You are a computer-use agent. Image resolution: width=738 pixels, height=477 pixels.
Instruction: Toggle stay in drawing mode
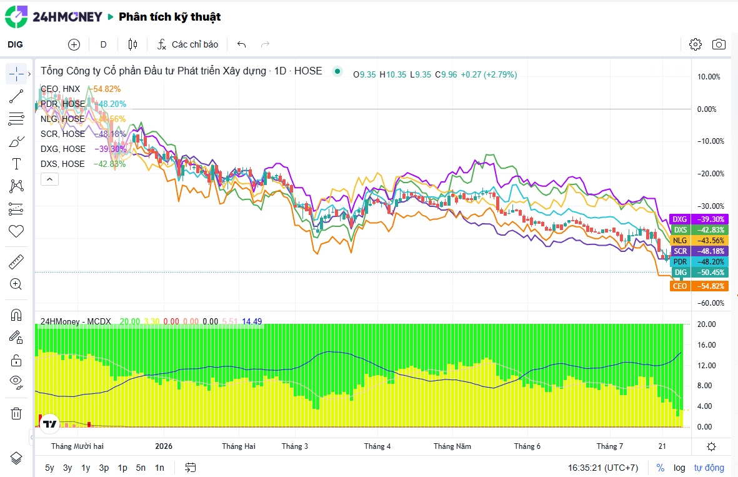(x=16, y=337)
